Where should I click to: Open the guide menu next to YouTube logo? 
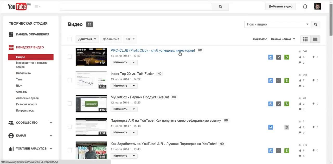[x=37, y=7]
